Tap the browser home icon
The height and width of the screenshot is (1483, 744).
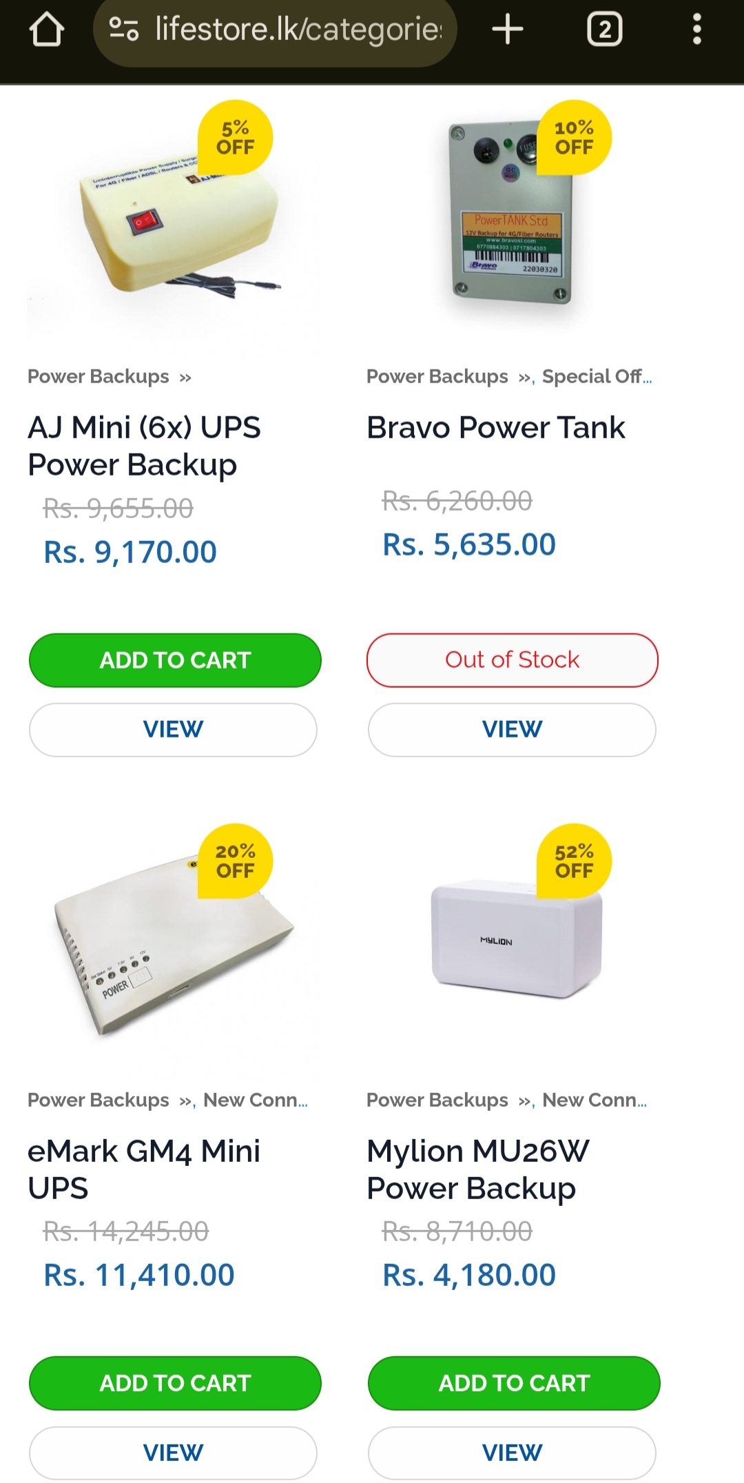point(46,30)
